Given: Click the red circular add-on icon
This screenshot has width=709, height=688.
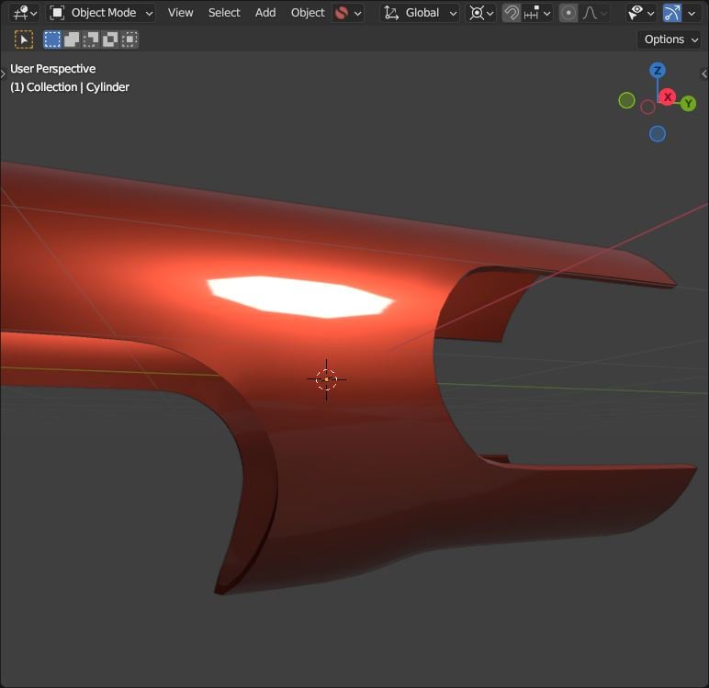Looking at the screenshot, I should pos(342,13).
